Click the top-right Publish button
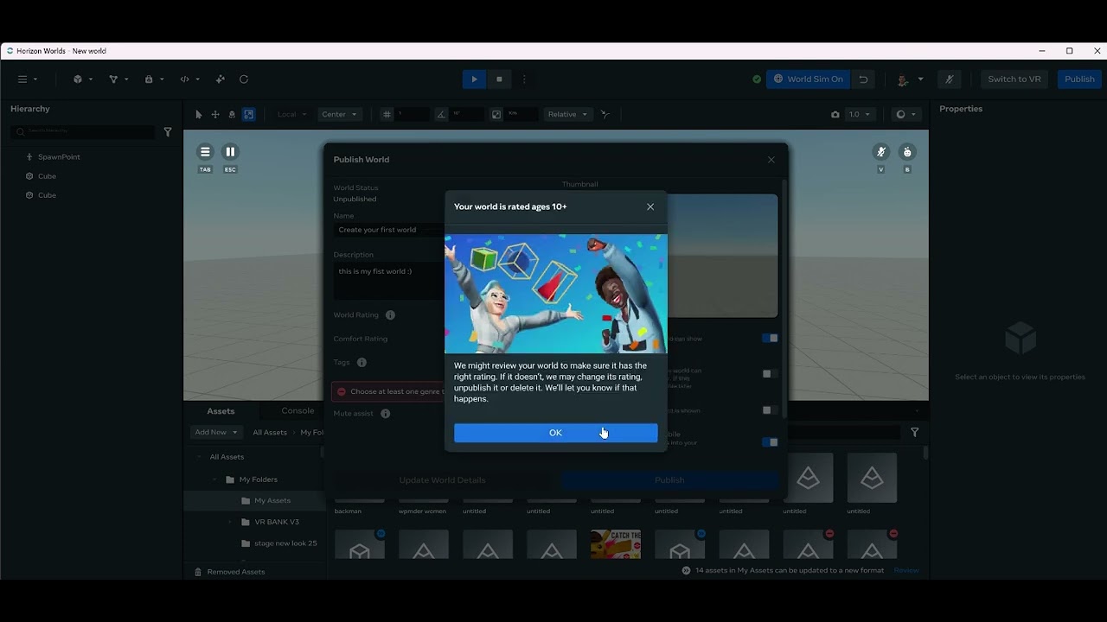 click(1079, 79)
